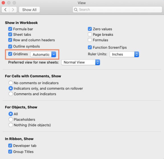The width and height of the screenshot is (164, 159).
Task: Disable Function ScreenTips
Action: (x=90, y=47)
